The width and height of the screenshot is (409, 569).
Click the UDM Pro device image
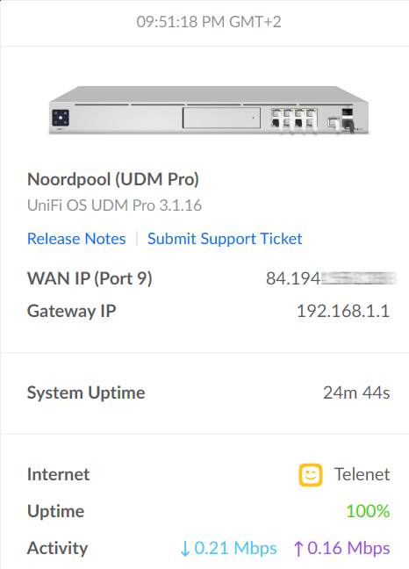209,110
